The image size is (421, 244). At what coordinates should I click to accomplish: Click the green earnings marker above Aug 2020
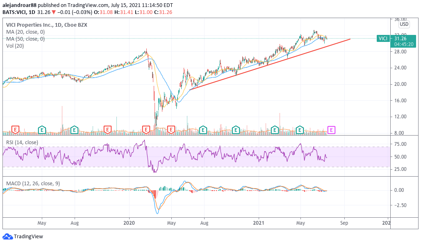[x=203, y=130]
